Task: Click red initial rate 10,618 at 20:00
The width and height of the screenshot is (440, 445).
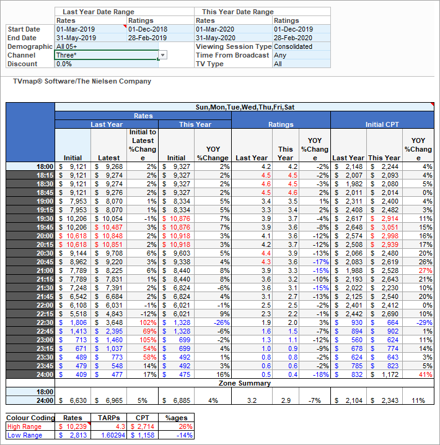Action: tap(73, 236)
